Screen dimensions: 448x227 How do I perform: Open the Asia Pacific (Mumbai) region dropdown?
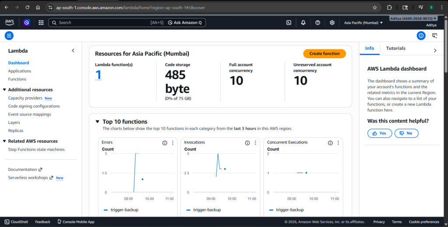363,23
